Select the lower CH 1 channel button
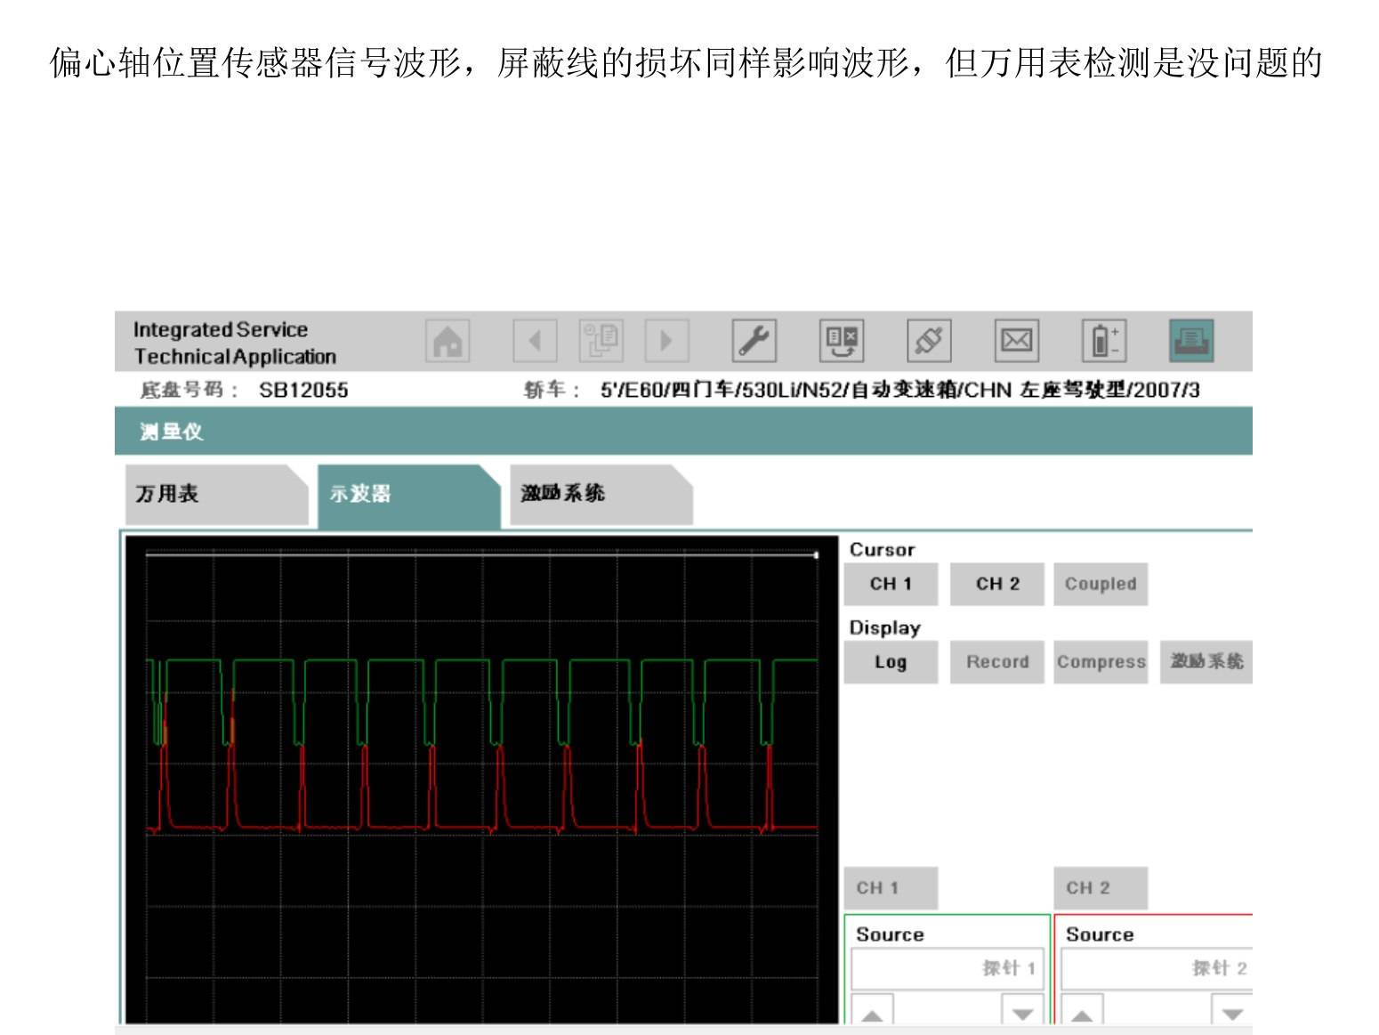This screenshot has height=1035, width=1379. [x=891, y=888]
